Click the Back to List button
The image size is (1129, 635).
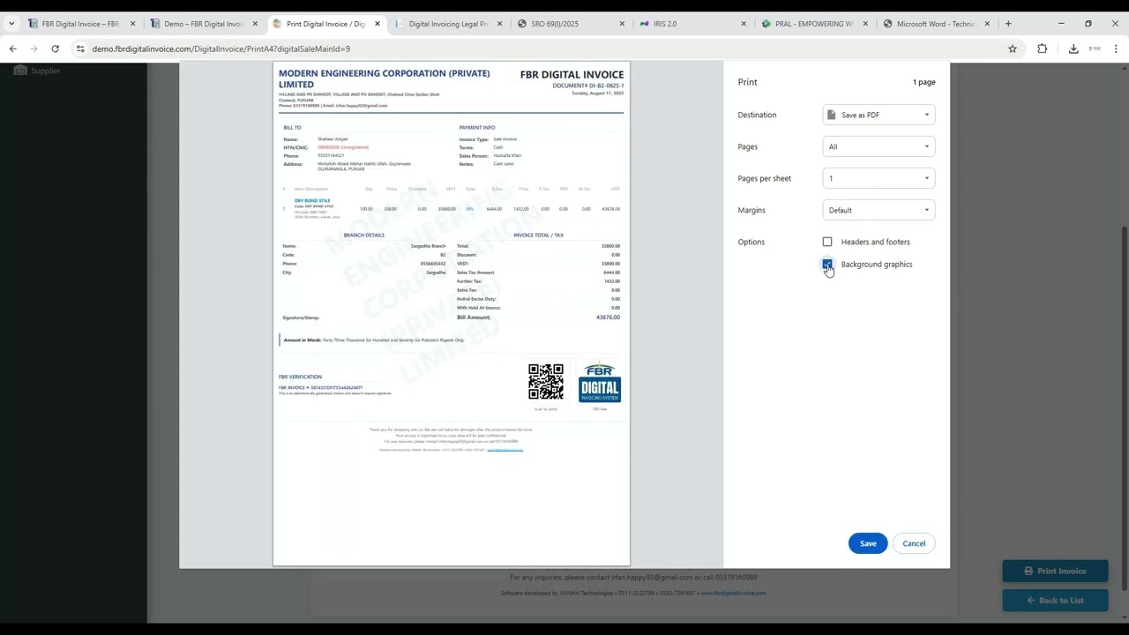pos(1055,601)
